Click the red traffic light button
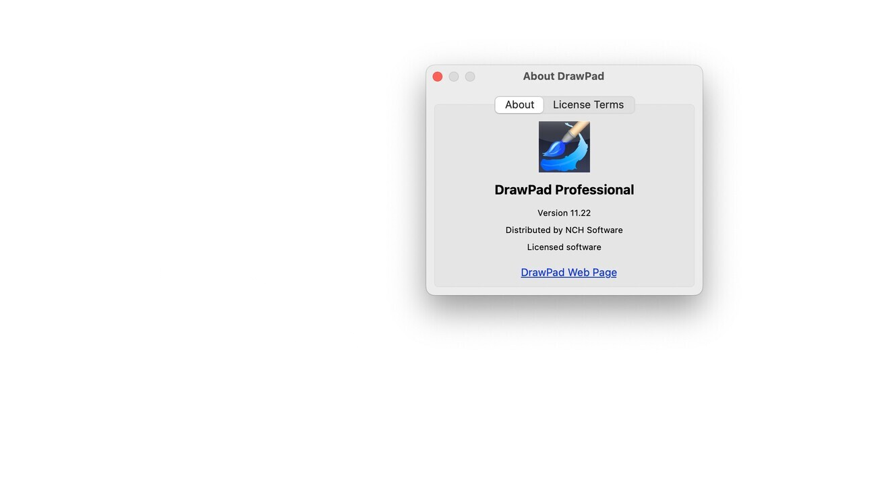 pos(437,76)
